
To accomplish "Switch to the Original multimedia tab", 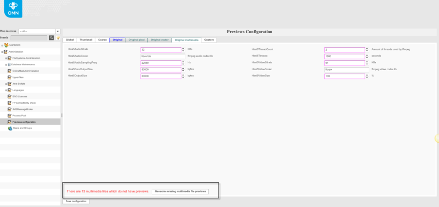I will pos(186,40).
